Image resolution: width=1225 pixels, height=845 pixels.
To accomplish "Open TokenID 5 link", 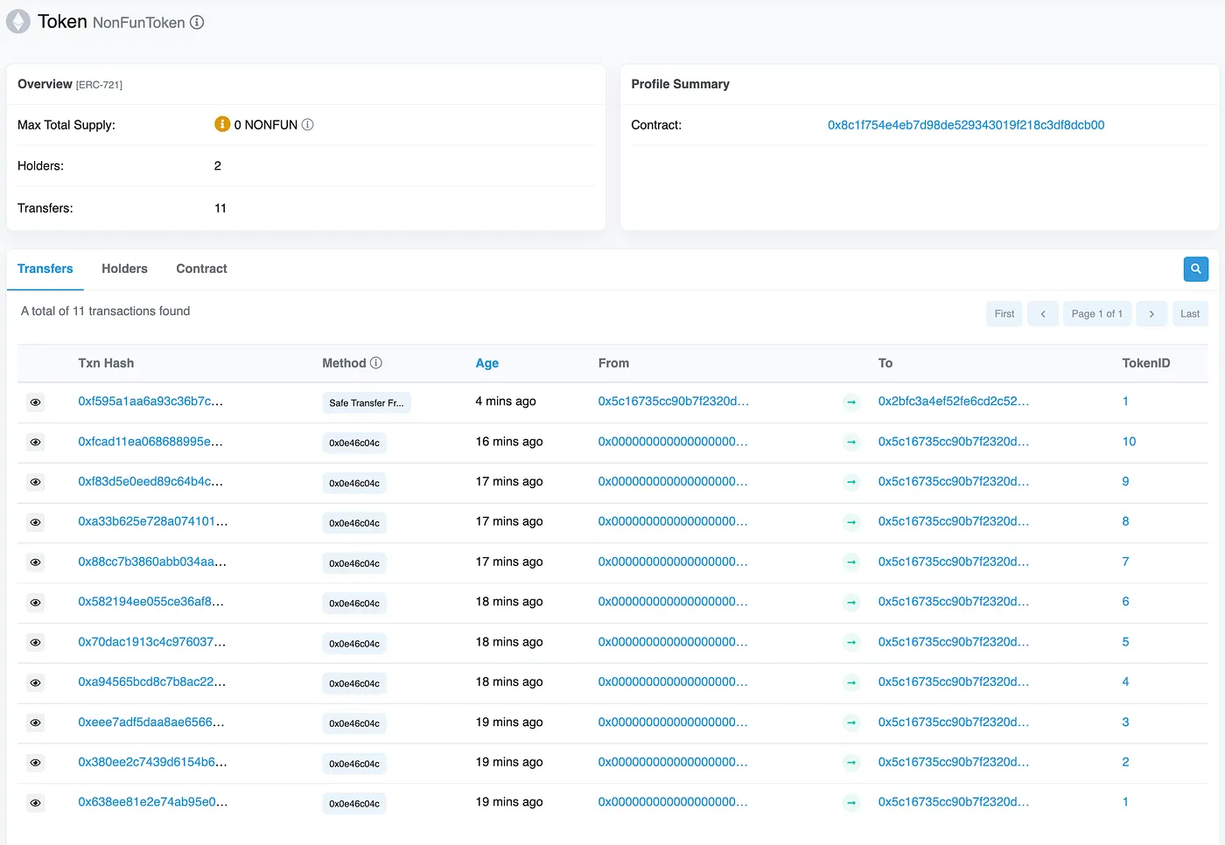I will 1126,642.
